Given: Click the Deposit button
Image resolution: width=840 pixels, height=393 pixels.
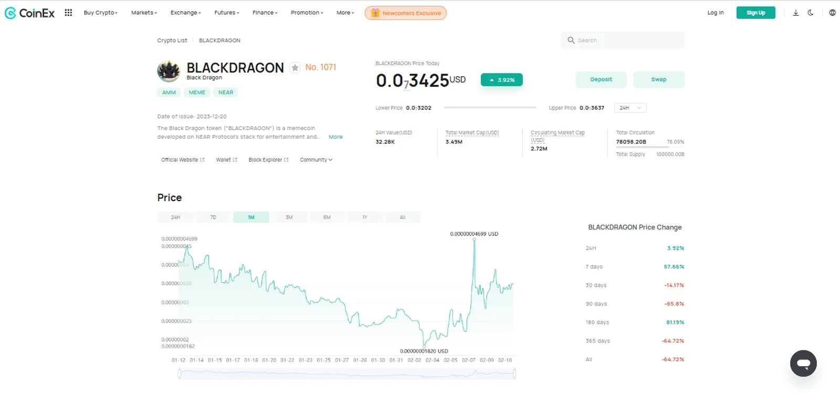Looking at the screenshot, I should click(601, 79).
